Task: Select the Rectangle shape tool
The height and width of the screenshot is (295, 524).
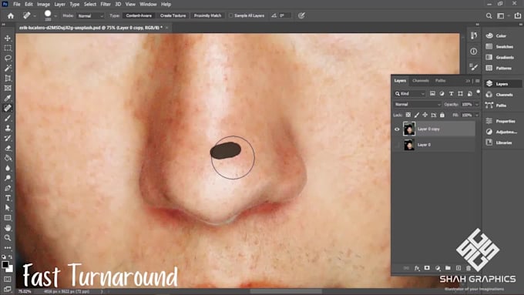Action: coord(8,218)
